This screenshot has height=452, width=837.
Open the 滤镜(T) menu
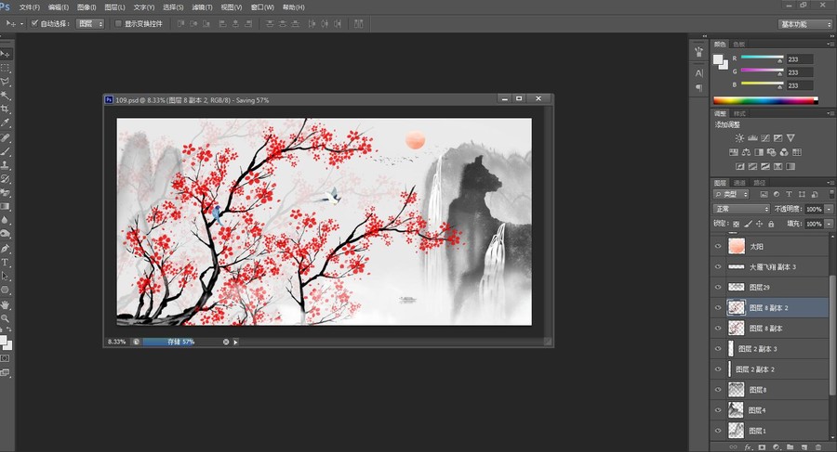pyautogui.click(x=202, y=7)
